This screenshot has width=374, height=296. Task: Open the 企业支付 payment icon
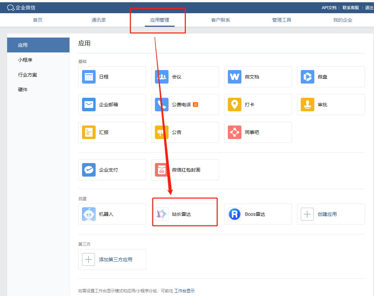point(89,170)
